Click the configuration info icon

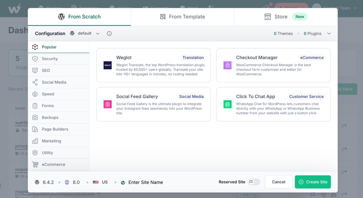pyautogui.click(x=109, y=33)
